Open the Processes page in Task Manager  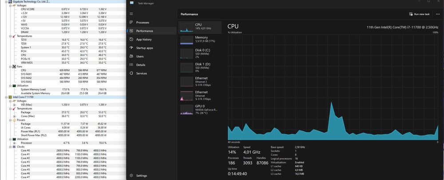pos(151,22)
